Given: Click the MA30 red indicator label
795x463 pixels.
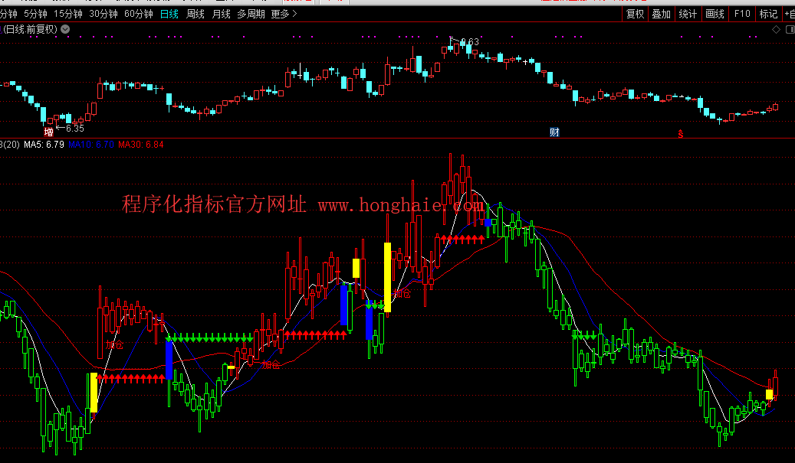Looking at the screenshot, I should click(141, 144).
